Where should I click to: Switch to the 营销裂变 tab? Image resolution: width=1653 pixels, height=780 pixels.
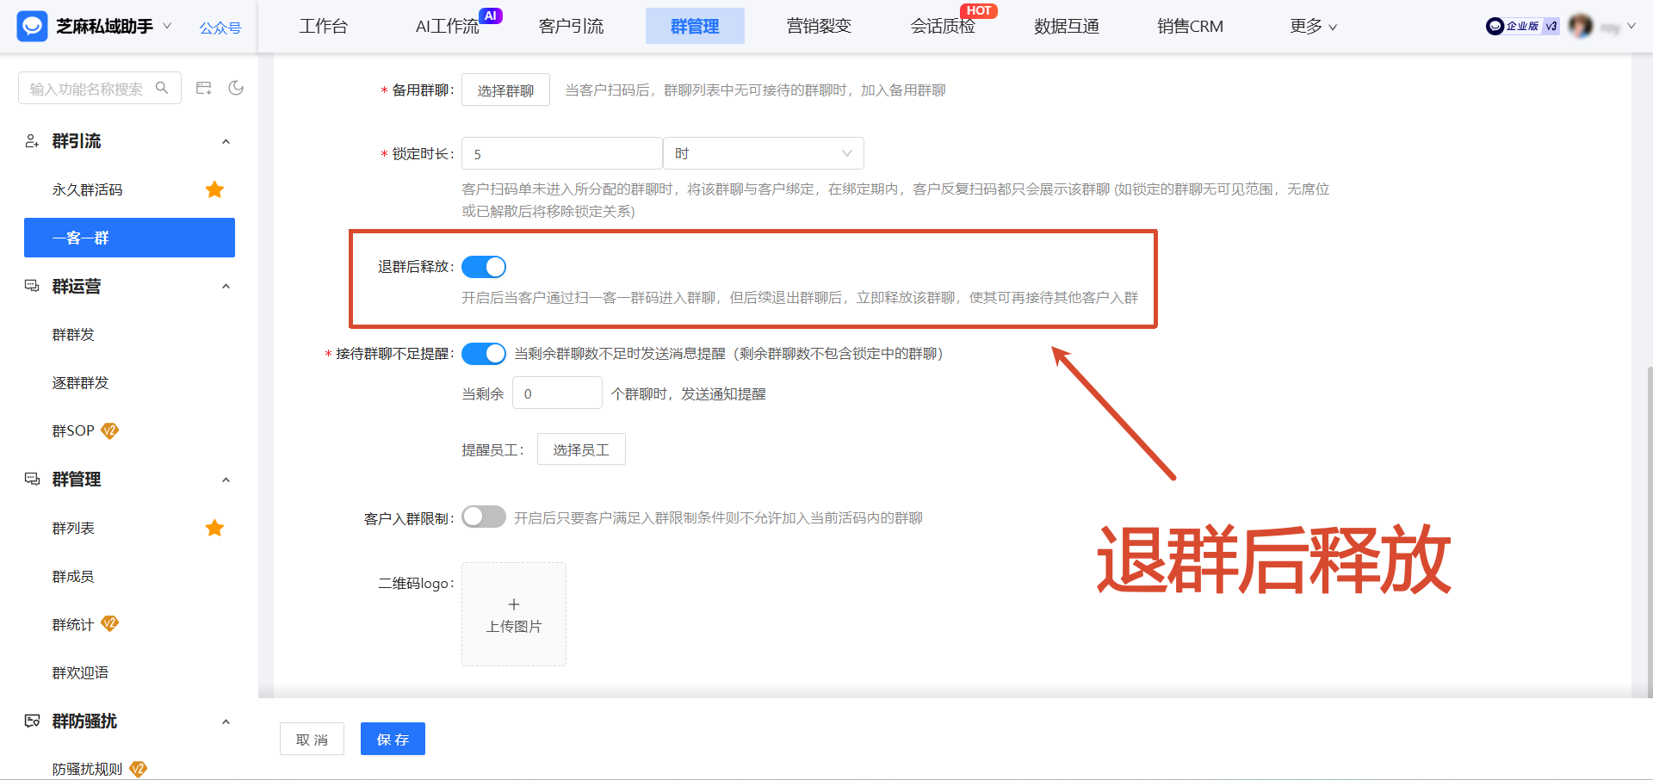(x=818, y=26)
